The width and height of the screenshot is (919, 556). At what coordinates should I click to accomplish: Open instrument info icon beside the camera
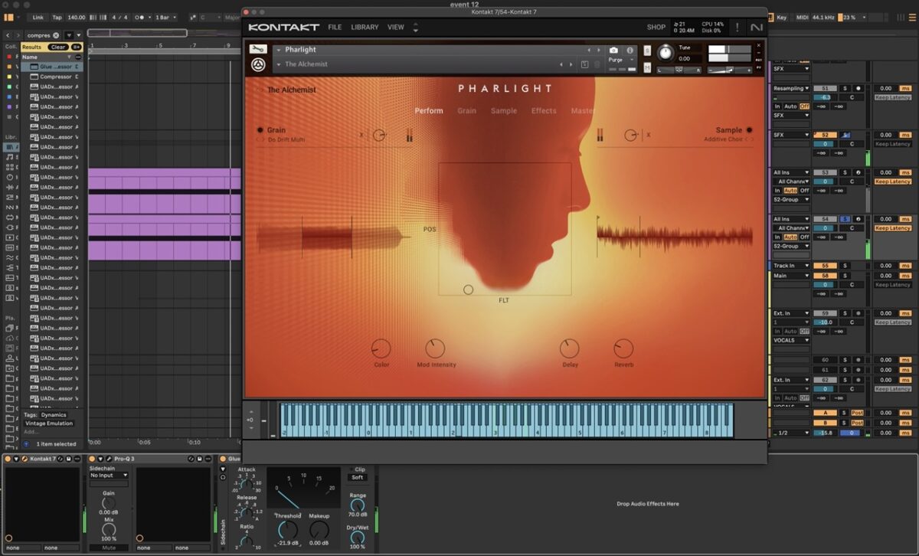pos(630,50)
